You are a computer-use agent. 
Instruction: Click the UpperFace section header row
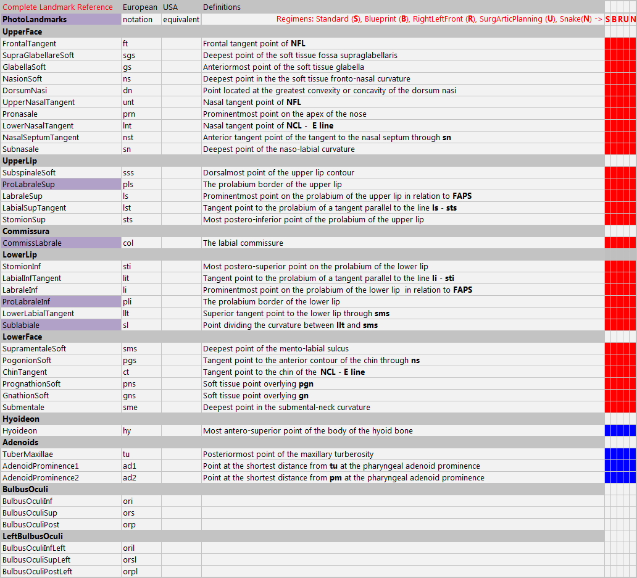[302, 31]
